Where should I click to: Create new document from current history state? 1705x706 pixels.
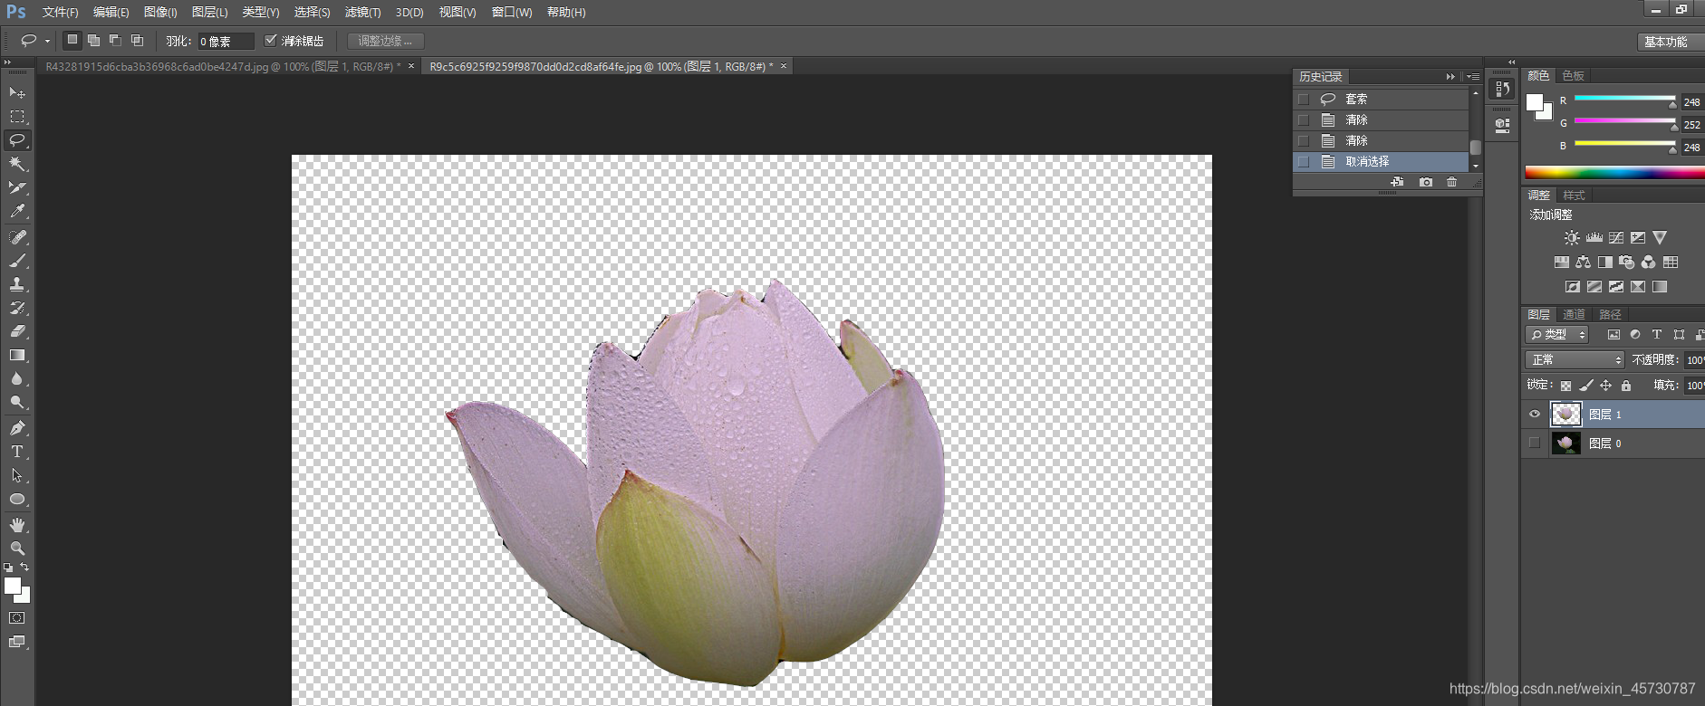coord(1397,182)
